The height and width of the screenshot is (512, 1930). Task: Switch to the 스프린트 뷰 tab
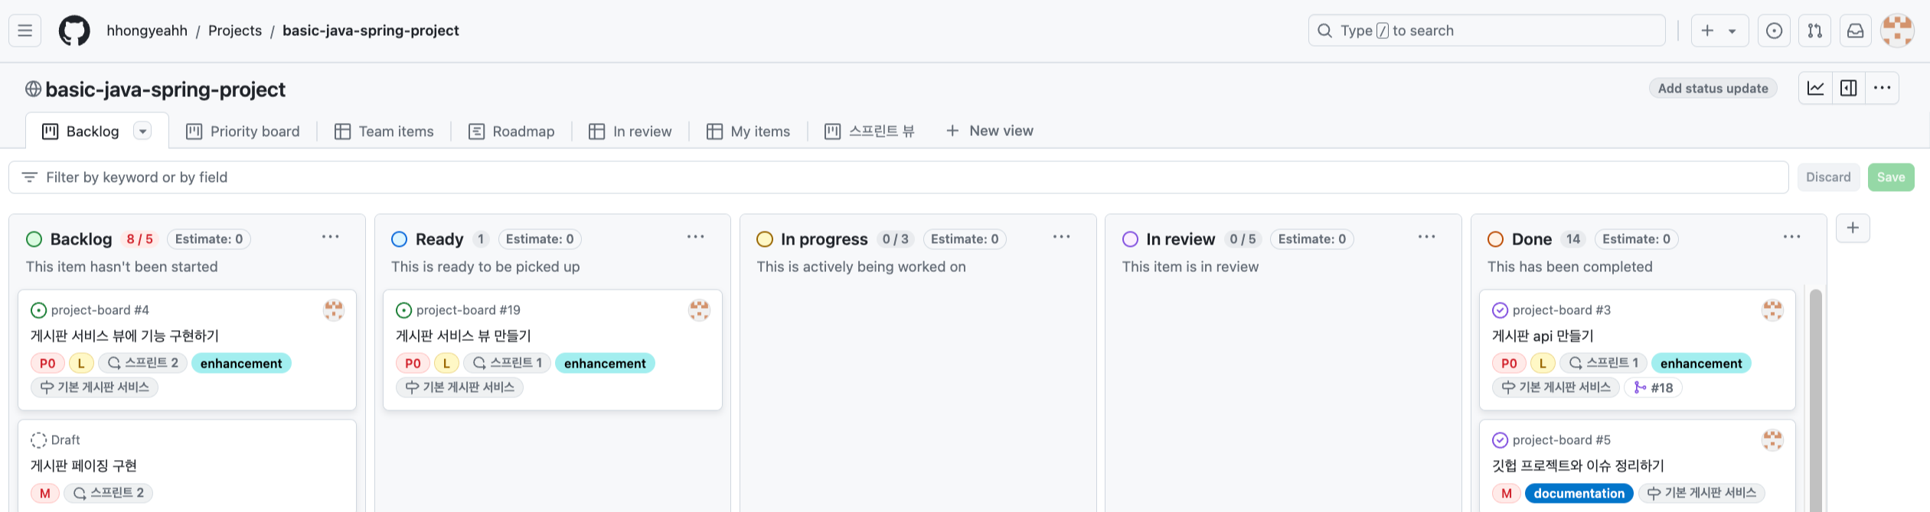coord(869,131)
